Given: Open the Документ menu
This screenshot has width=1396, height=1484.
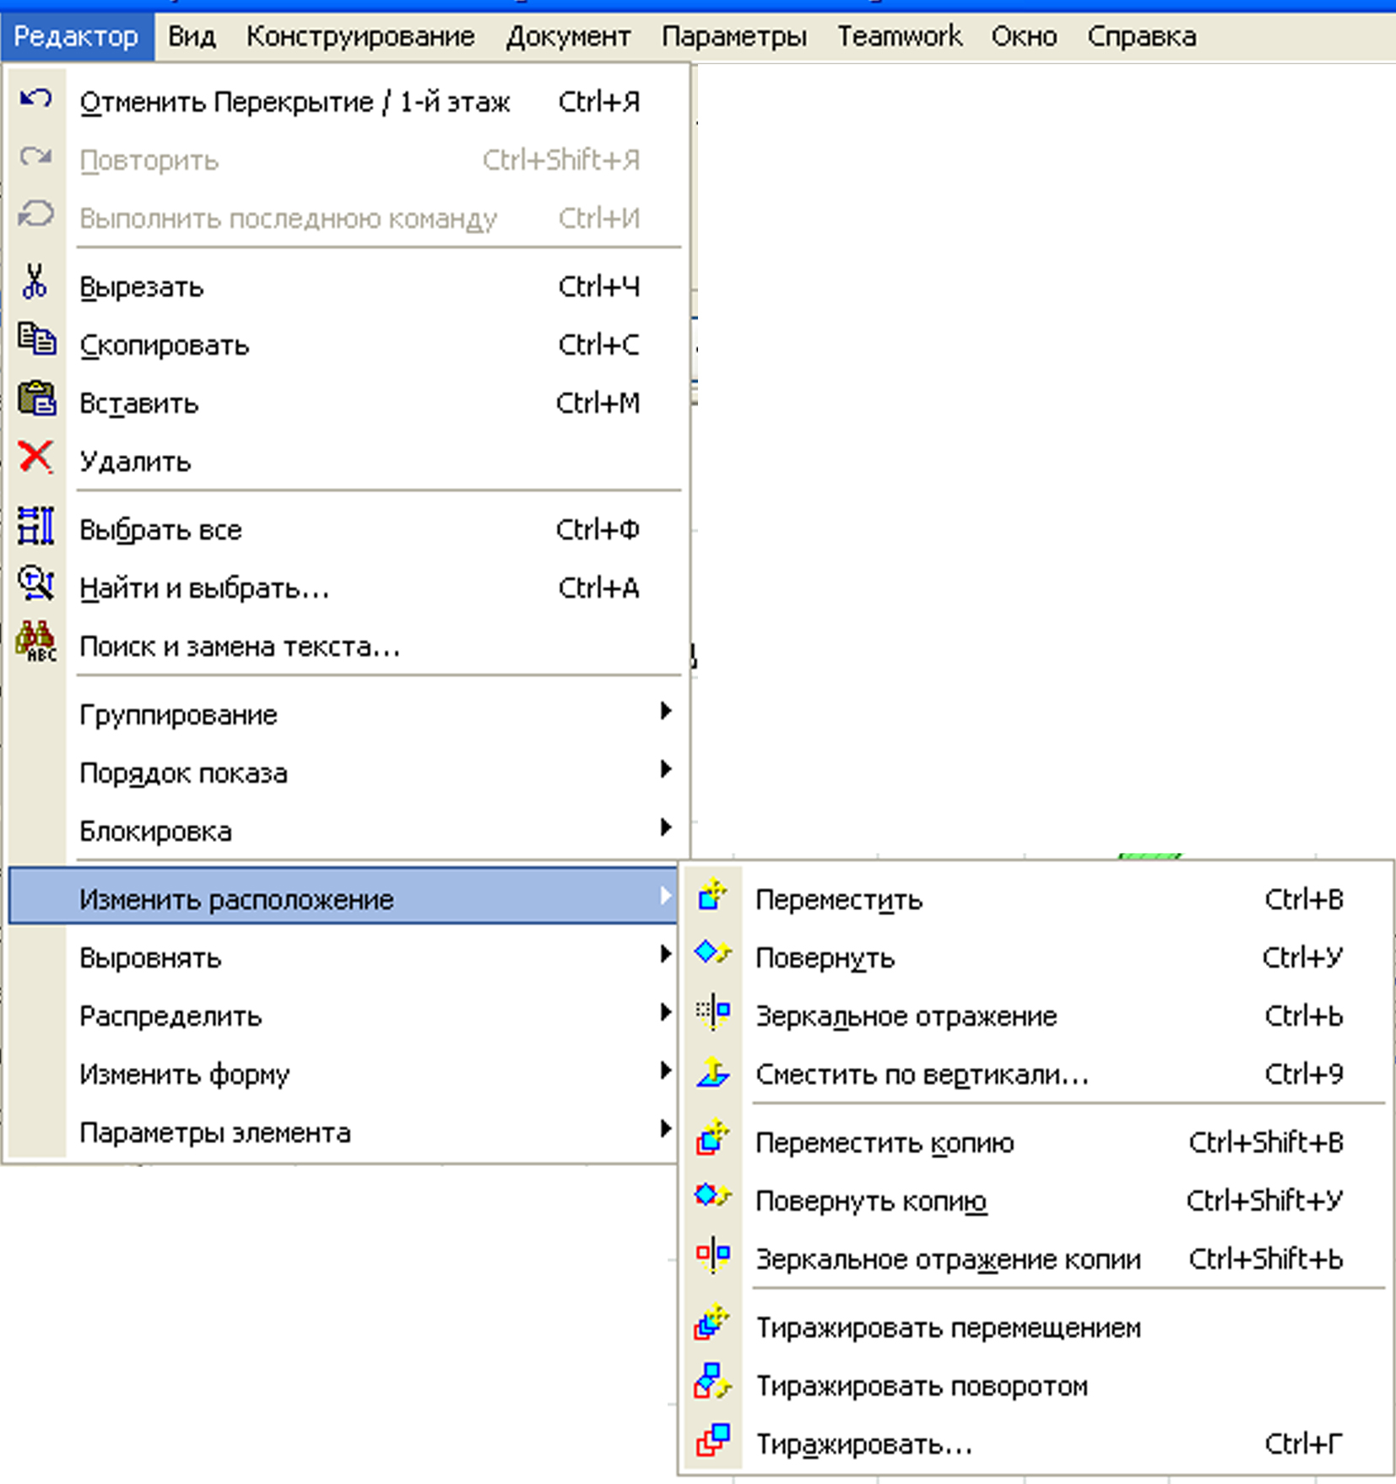Looking at the screenshot, I should pos(568,36).
